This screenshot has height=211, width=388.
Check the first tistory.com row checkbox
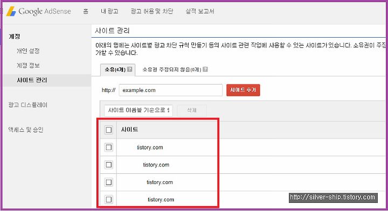(x=109, y=147)
